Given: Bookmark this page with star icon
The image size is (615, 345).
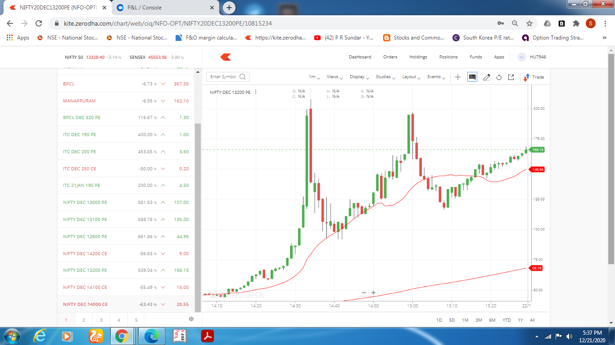Looking at the screenshot, I should [x=529, y=23].
